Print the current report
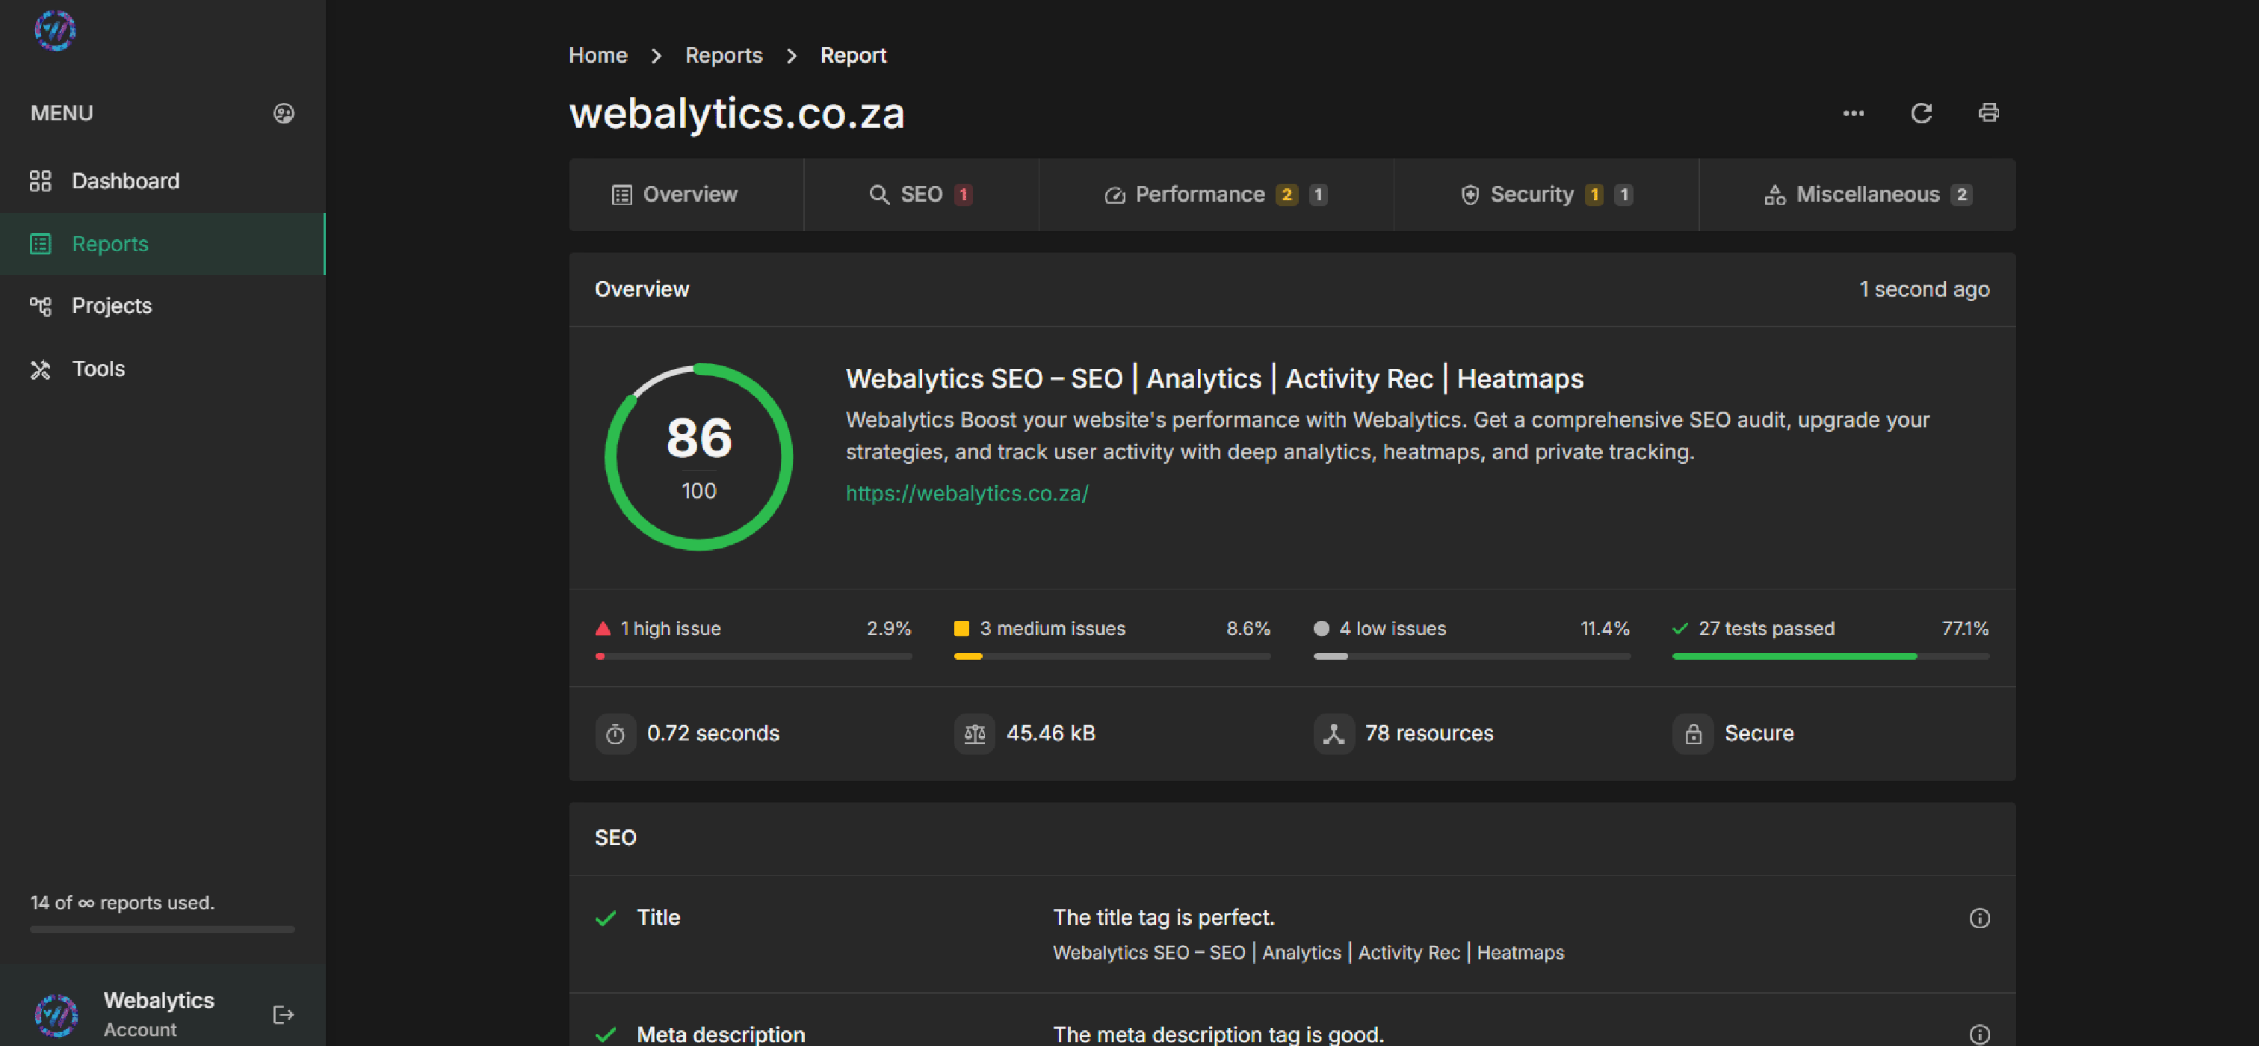Screen dimensions: 2259x1046 (1988, 112)
